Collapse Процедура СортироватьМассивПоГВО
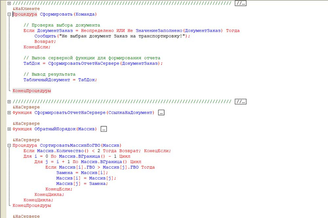 [x=9, y=146]
